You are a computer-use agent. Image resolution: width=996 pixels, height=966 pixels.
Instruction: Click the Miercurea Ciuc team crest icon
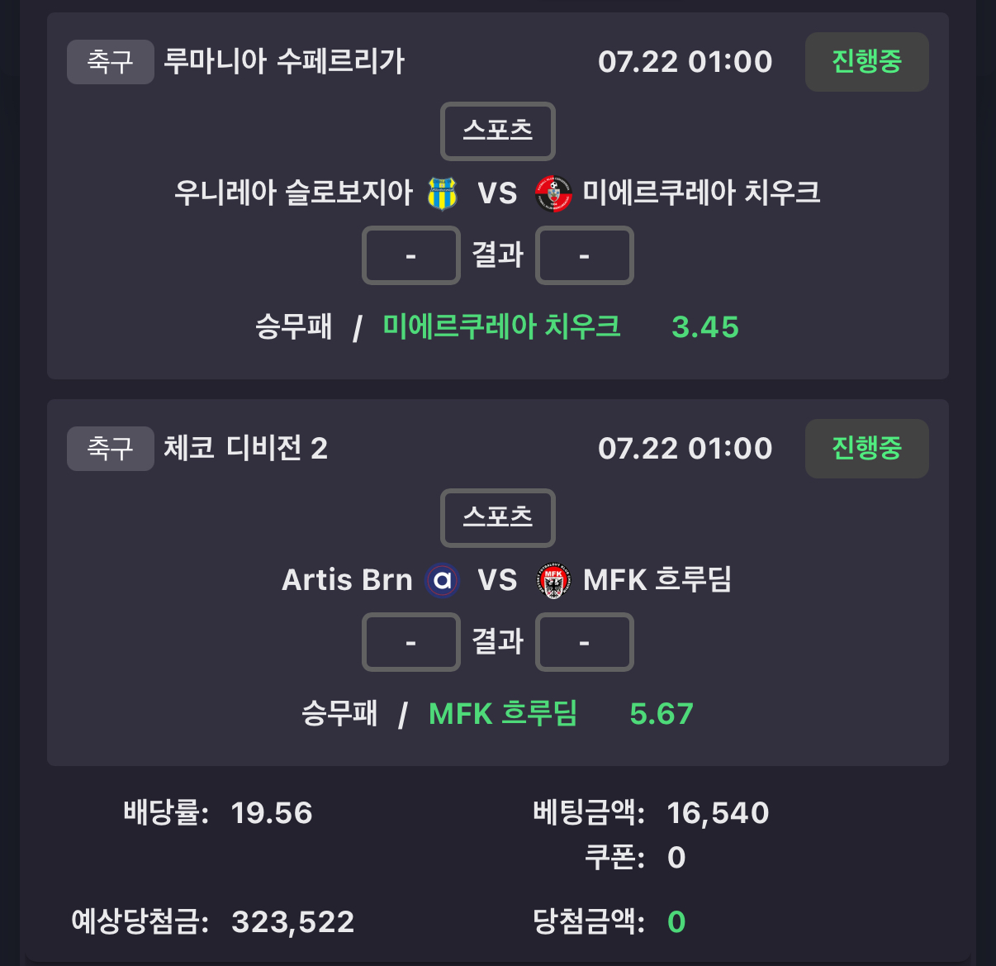553,193
